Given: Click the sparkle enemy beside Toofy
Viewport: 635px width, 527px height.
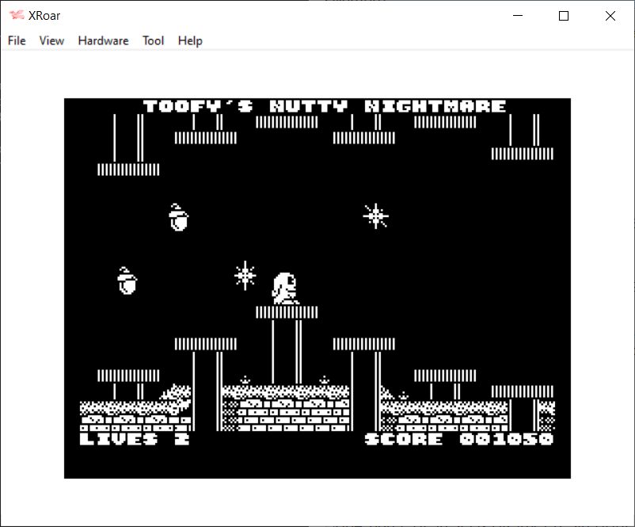Looking at the screenshot, I should (245, 275).
